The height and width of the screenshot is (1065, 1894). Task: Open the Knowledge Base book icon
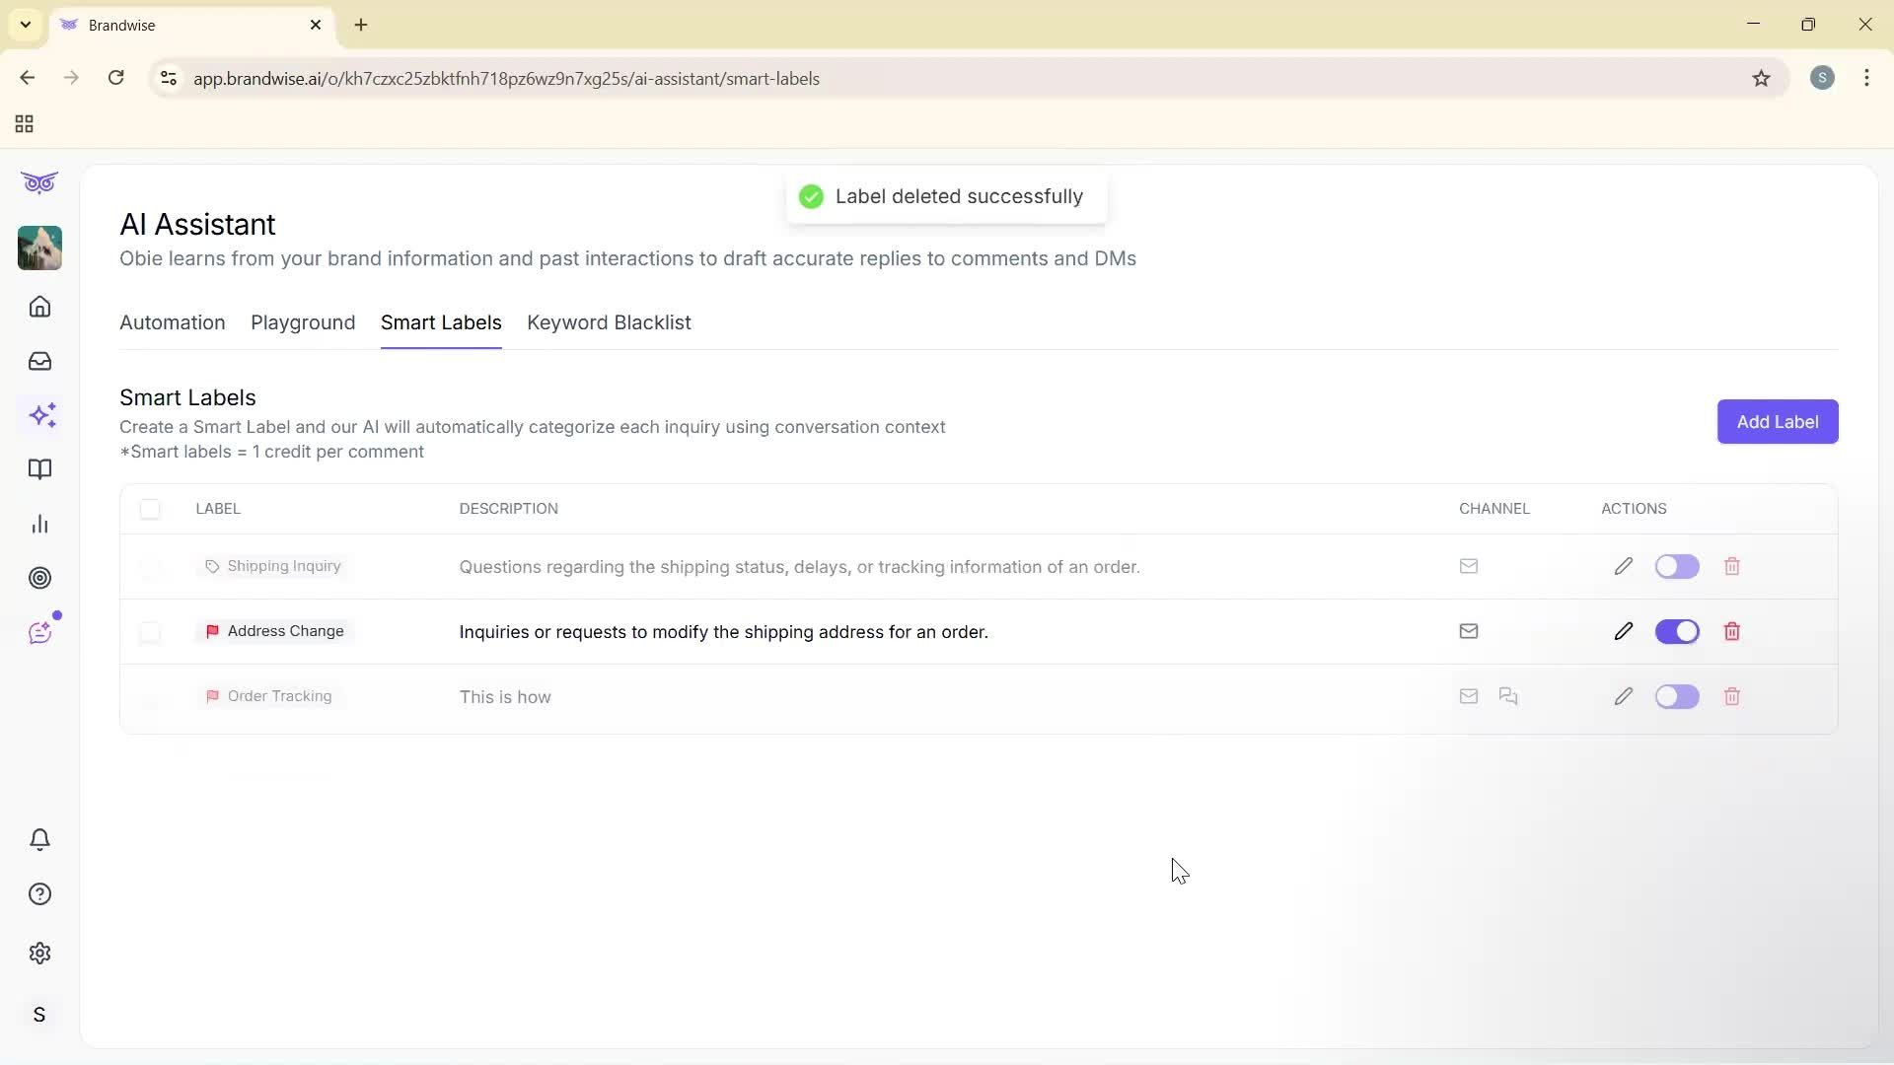click(39, 469)
